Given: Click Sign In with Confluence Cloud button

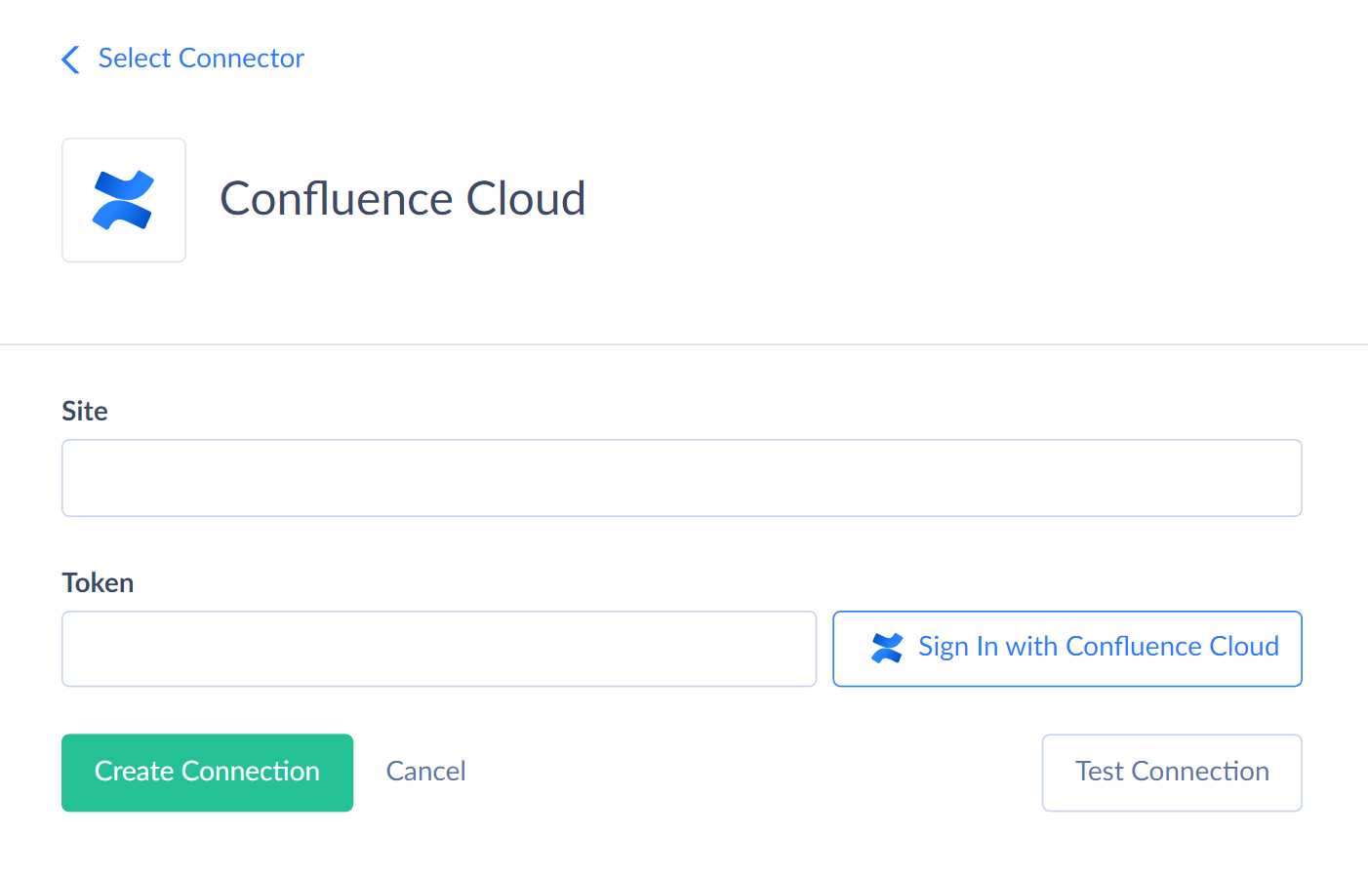Looking at the screenshot, I should [1067, 649].
